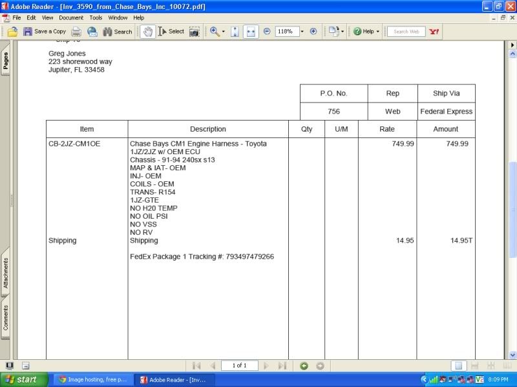
Task: Expand the Help dropdown arrow
Action: pos(378,32)
